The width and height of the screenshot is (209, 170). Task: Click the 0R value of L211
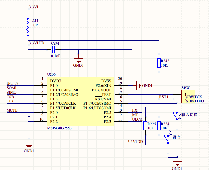click(36, 25)
